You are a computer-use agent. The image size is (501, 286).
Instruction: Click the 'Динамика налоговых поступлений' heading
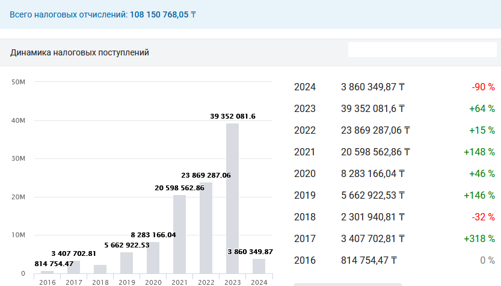79,53
